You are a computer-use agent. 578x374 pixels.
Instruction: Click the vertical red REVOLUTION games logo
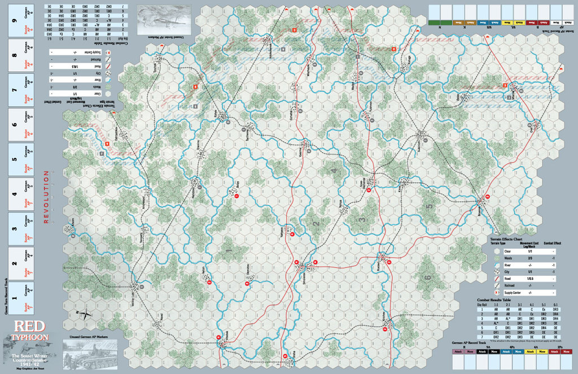pyautogui.click(x=46, y=197)
